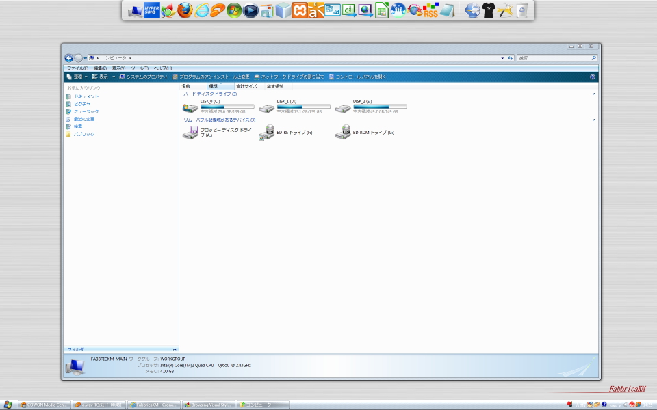Open the ドキュメント favorite link
The image size is (657, 410).
pyautogui.click(x=86, y=96)
